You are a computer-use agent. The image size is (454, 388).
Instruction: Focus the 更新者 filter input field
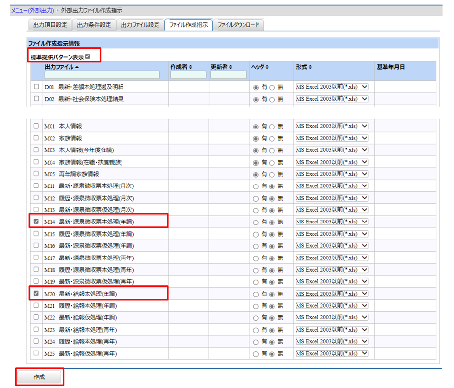click(228, 75)
